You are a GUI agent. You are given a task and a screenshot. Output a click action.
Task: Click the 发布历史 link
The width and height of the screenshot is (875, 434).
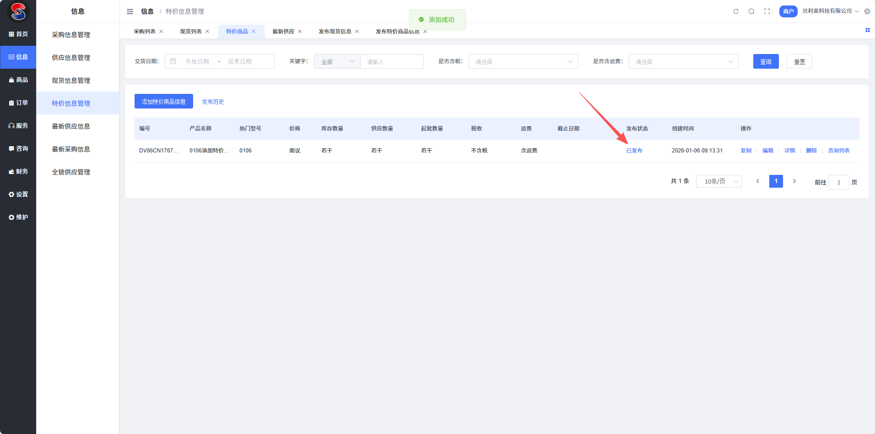pyautogui.click(x=213, y=102)
